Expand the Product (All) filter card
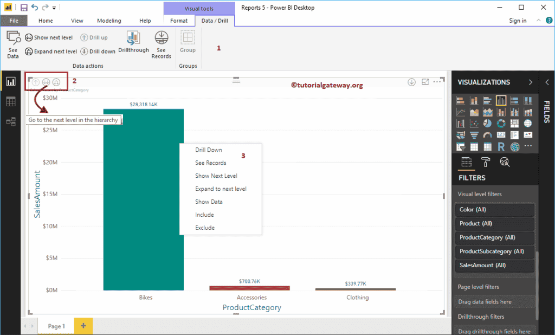This screenshot has width=555, height=335. pyautogui.click(x=494, y=223)
